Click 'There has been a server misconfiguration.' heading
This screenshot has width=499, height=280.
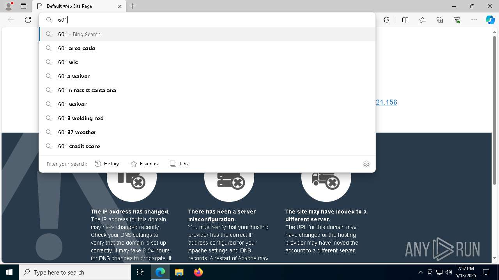(222, 215)
